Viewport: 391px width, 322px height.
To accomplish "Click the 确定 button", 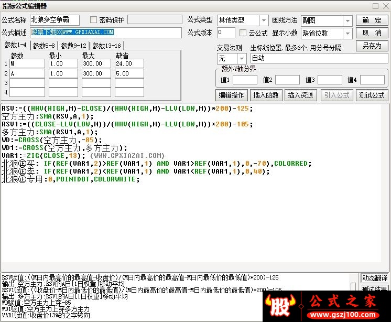I will click(x=372, y=20).
